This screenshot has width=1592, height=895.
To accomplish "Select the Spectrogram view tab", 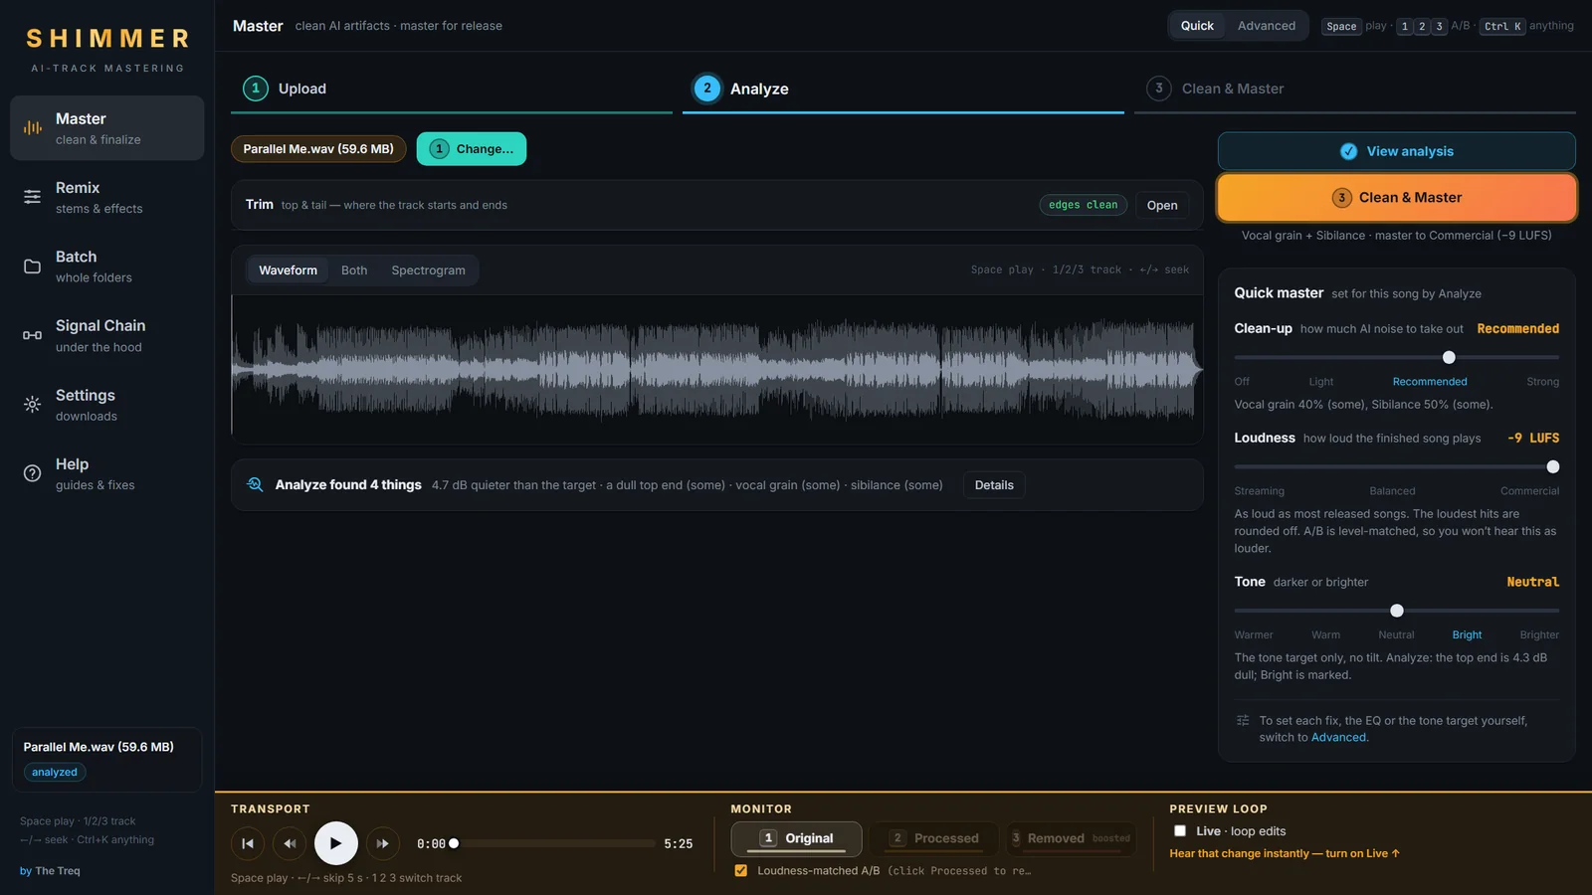I will 428,270.
